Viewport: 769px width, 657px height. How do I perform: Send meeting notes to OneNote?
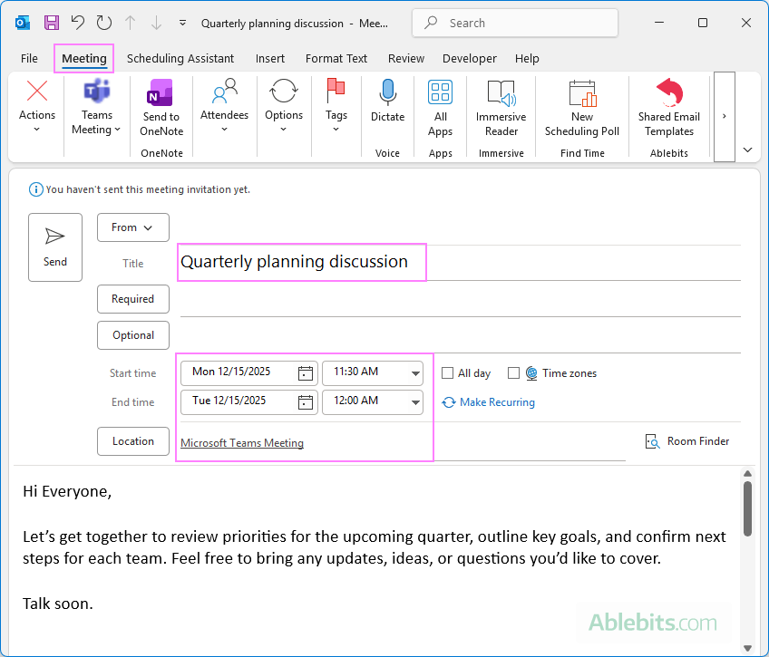tap(161, 107)
